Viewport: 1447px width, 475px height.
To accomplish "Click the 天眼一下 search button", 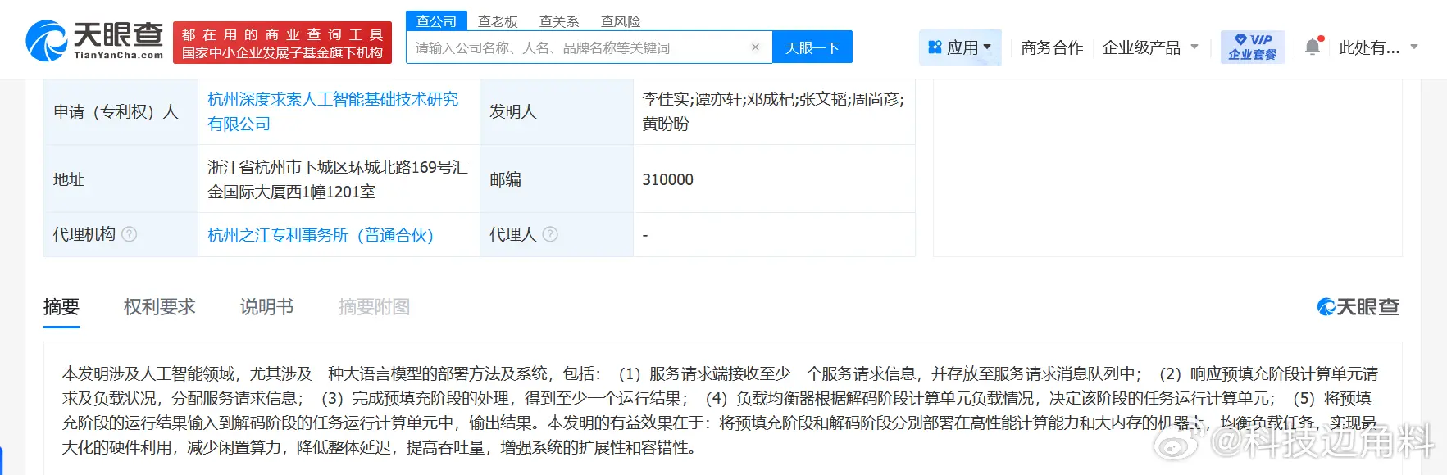I will tap(812, 47).
